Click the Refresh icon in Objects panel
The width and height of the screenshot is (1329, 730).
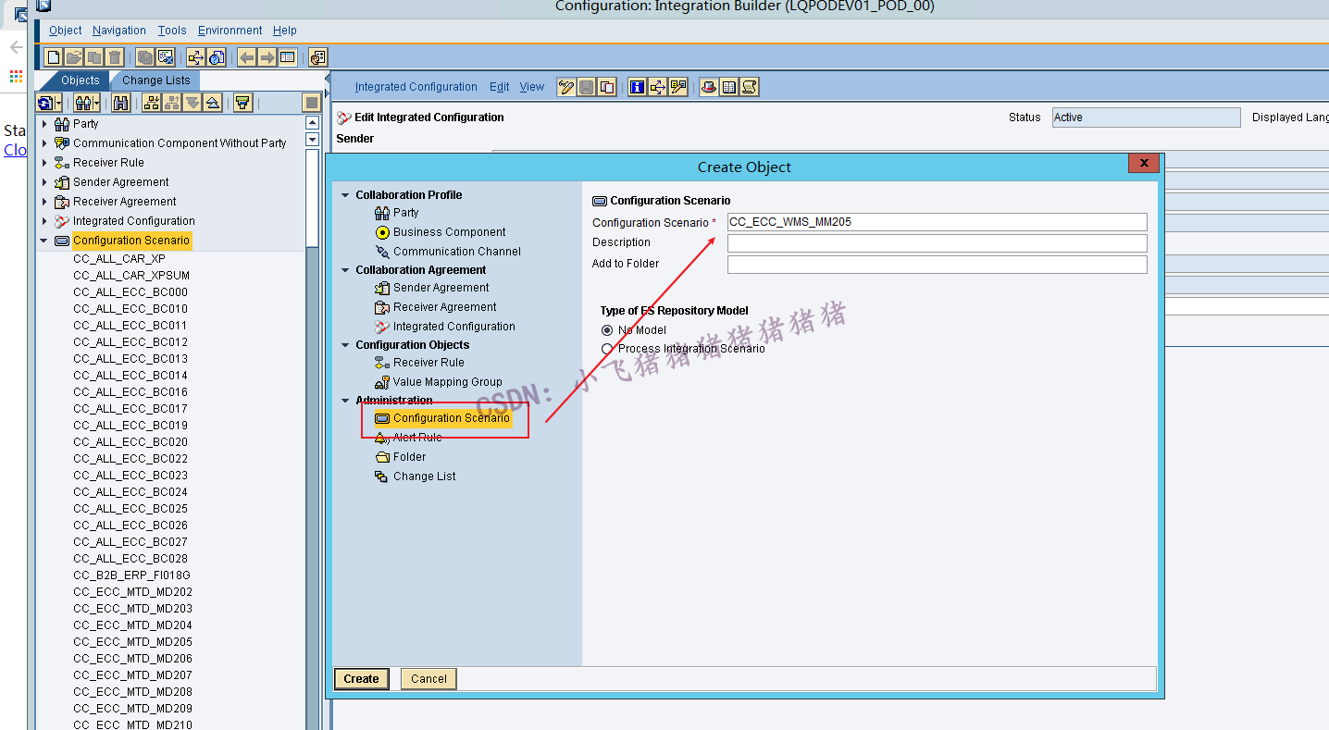(x=45, y=103)
